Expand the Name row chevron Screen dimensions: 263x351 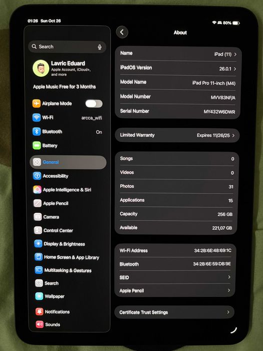click(x=235, y=54)
